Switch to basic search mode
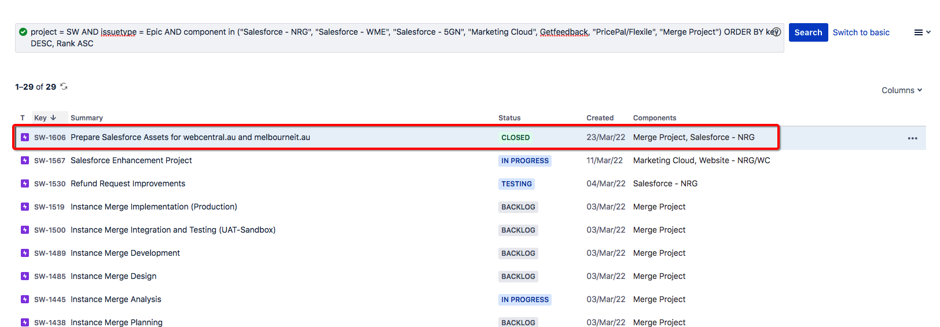Screen dimensions: 940x327 coord(861,32)
